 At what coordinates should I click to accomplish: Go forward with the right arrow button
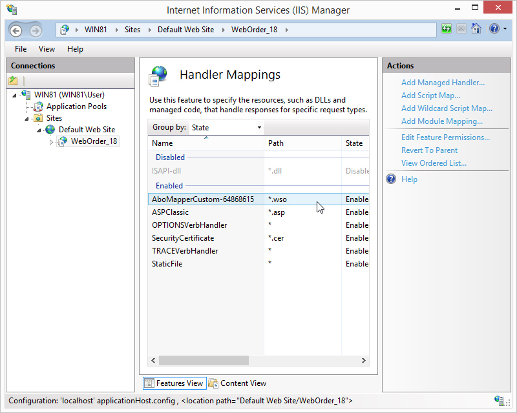coord(36,30)
